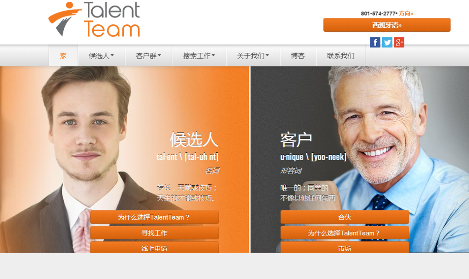Expand the 候选人 dropdown menu
This screenshot has height=279, width=469.
click(x=101, y=56)
